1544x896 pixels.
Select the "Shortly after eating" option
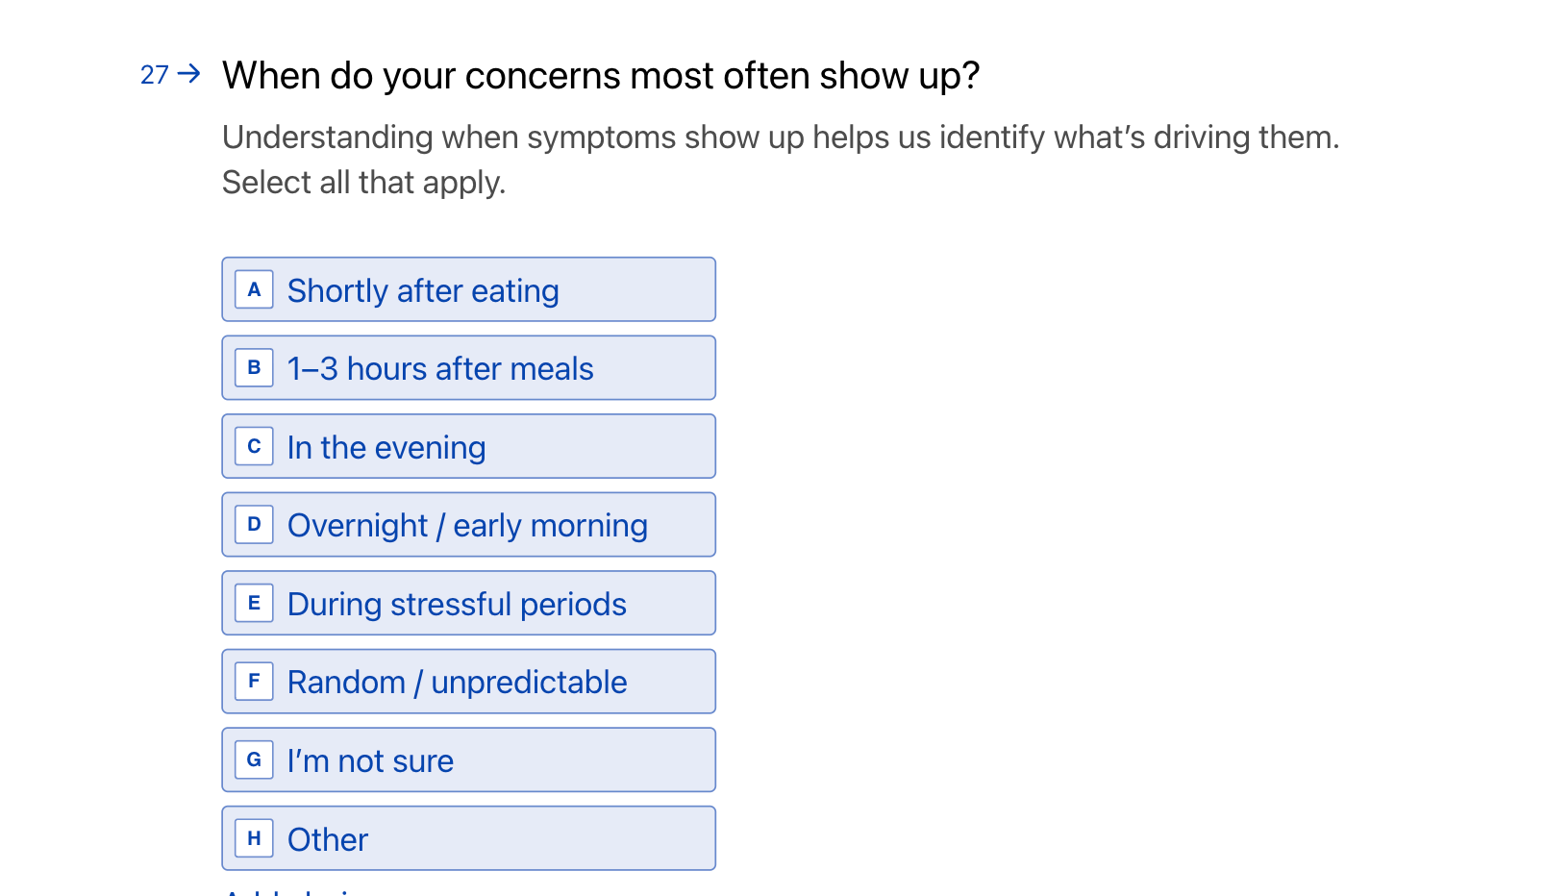click(468, 289)
